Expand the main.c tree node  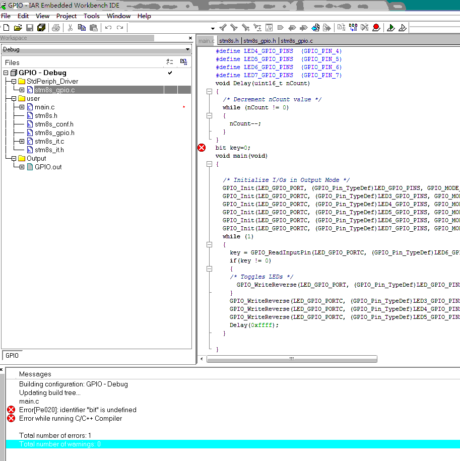22,107
